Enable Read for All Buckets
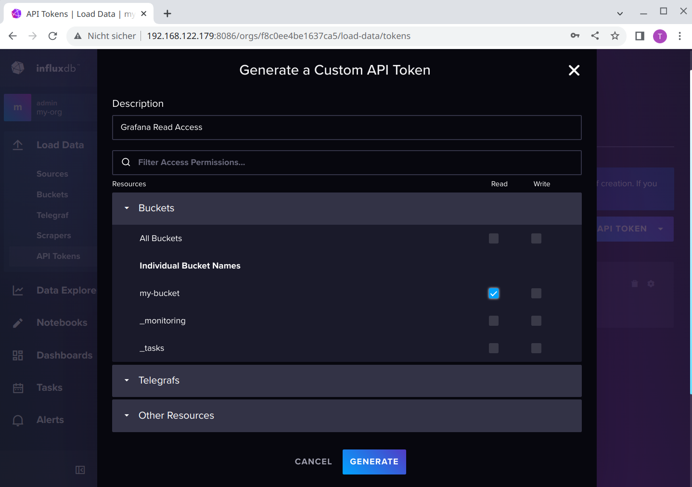This screenshot has height=487, width=692. tap(494, 239)
